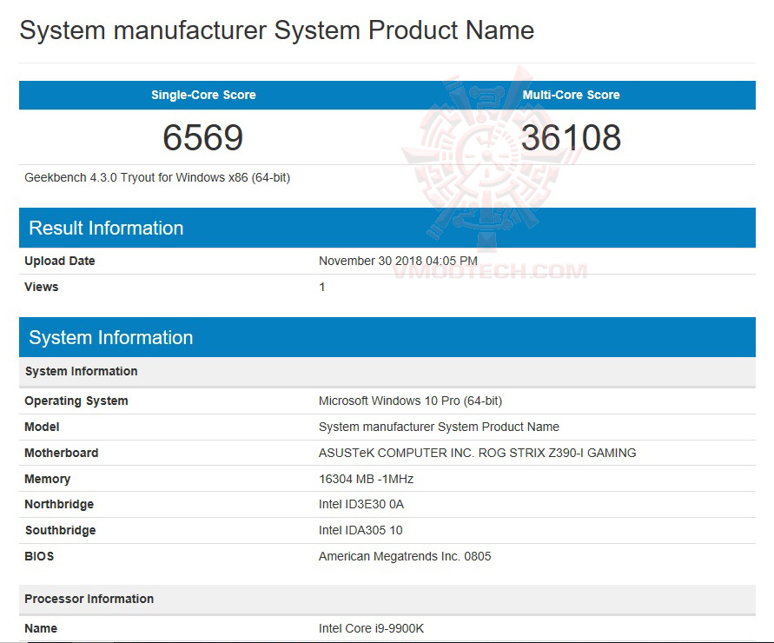Screen dimensions: 774x643
Task: Click the System manufacturer System Product Name title link
Action: coord(278,30)
